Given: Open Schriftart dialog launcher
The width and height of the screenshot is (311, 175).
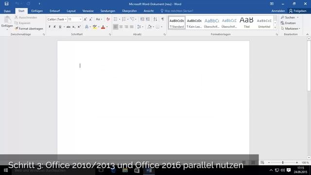Looking at the screenshot, I should 110,35.
